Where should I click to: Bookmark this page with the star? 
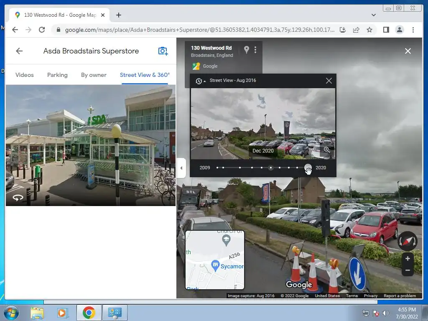[x=369, y=30]
